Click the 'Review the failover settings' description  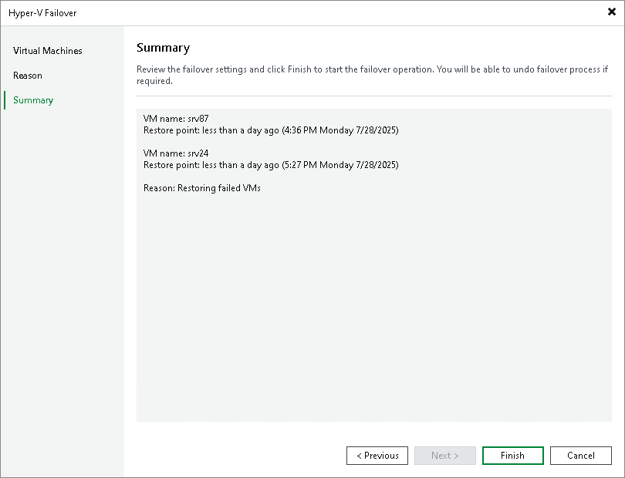pos(372,75)
